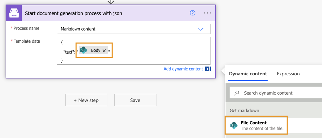Open the action's three-dots menu

pyautogui.click(x=207, y=13)
